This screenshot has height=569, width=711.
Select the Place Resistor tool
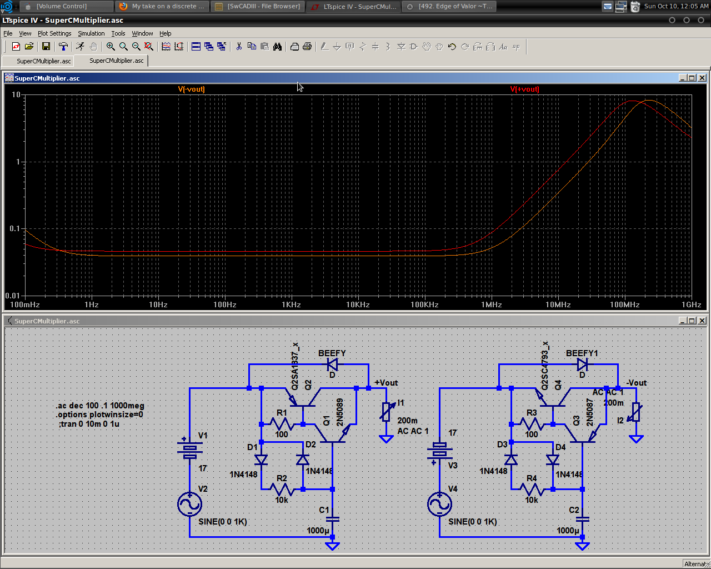(x=363, y=47)
